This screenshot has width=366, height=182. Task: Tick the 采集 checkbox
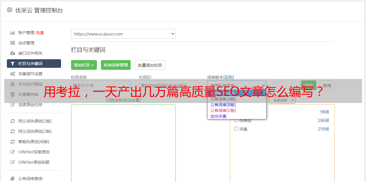[236, 129]
